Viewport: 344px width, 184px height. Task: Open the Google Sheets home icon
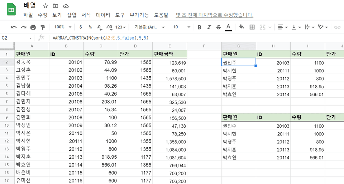11,10
